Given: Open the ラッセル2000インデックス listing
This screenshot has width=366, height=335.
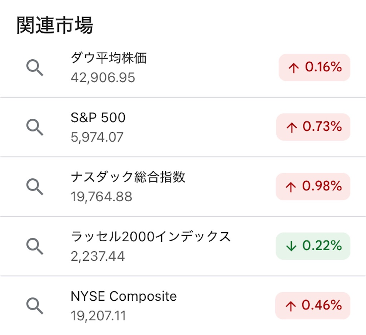Looking at the screenshot, I should click(x=151, y=237).
